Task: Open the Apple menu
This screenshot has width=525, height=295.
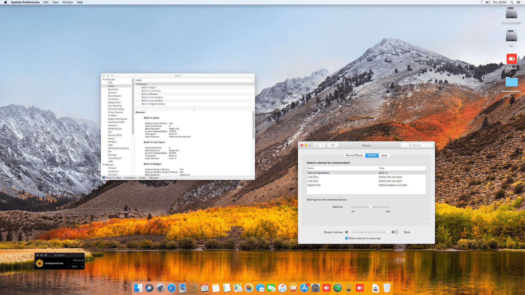Action: click(5, 2)
